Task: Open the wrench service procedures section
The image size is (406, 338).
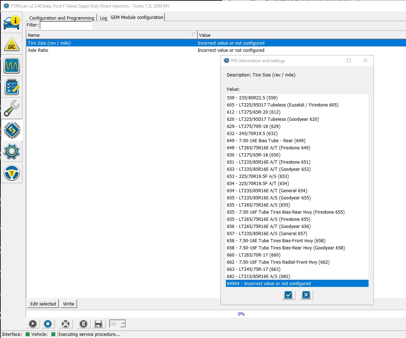Action: pos(12,109)
